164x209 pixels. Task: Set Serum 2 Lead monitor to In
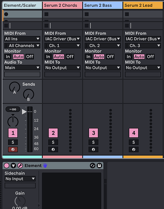tap(128, 57)
